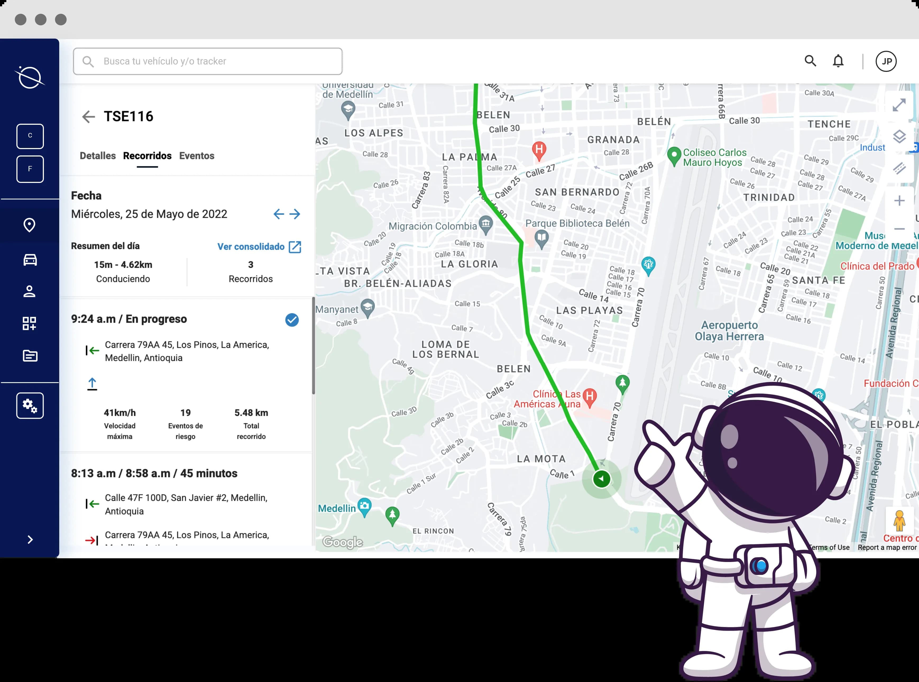Screen dimensions: 919x682
Task: Open the location pin map section
Action: point(29,225)
